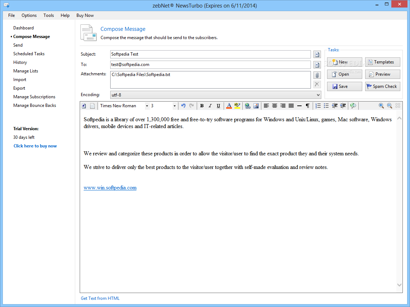Click the insert-field icon beside To field
Screen dimensions: 410x307
pos(317,65)
